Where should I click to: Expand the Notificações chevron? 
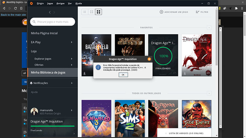72,83
